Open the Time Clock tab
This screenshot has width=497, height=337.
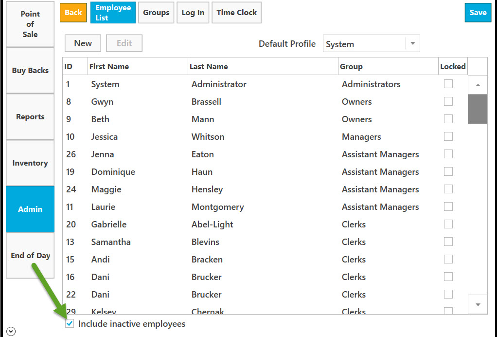tap(236, 13)
